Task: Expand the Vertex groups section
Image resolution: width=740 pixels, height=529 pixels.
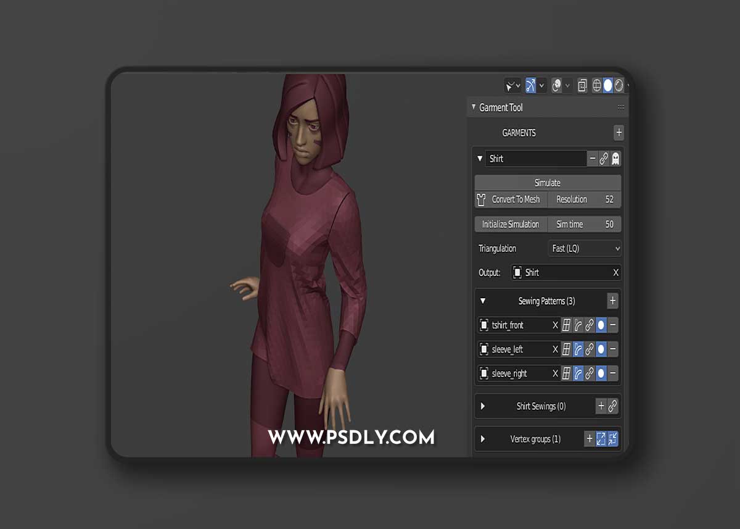Action: click(x=483, y=439)
